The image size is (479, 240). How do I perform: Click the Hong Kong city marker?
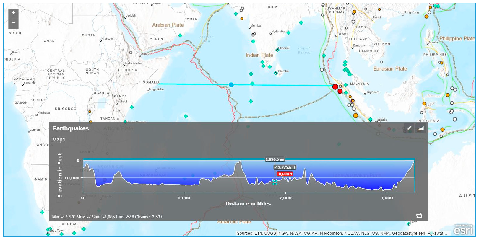[403, 14]
